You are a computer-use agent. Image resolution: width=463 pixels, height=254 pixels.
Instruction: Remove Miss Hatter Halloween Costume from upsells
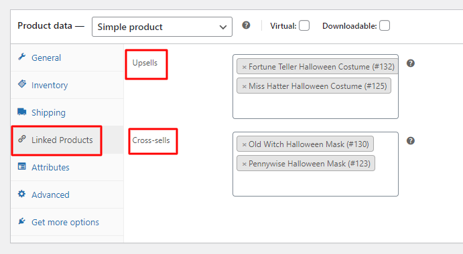244,87
